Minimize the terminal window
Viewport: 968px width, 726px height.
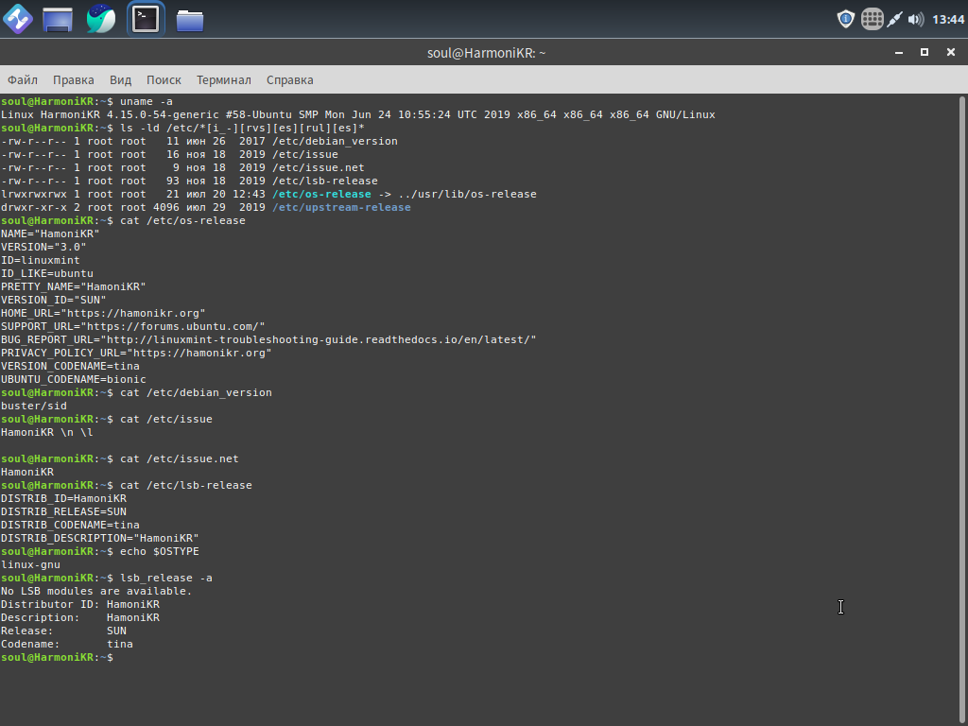899,53
